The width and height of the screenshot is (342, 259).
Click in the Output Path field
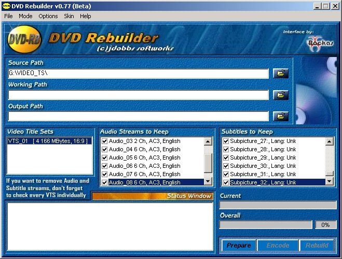tap(138, 116)
